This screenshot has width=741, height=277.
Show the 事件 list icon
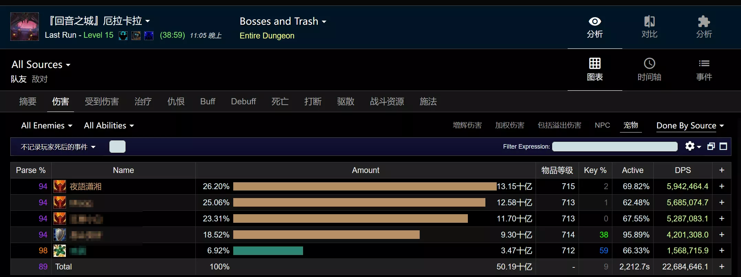704,64
